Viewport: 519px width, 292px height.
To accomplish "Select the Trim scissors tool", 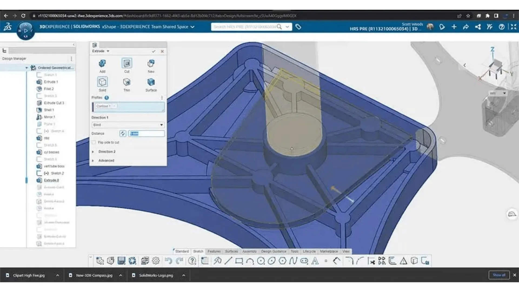I will point(371,261).
